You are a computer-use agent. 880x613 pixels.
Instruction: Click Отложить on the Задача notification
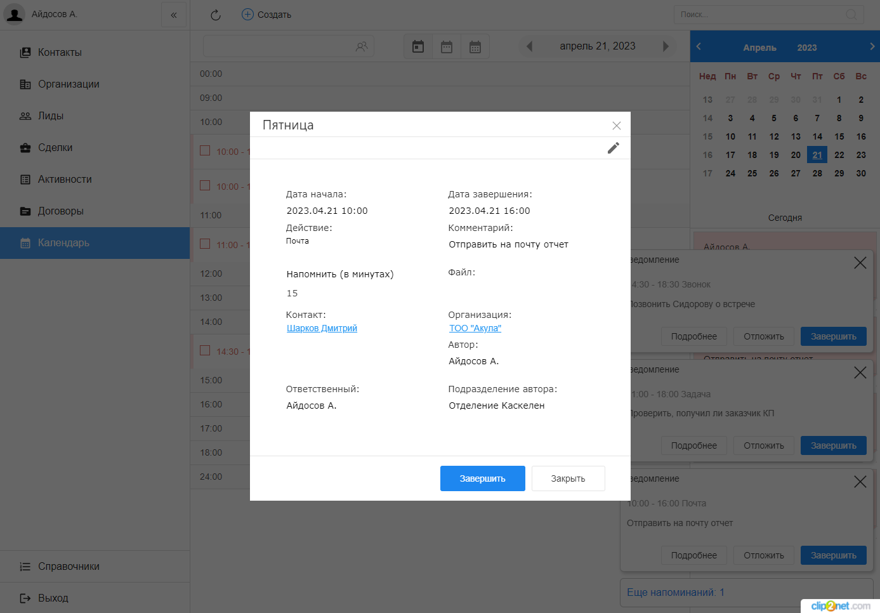pos(764,445)
